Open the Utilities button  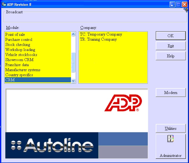click(x=171, y=128)
